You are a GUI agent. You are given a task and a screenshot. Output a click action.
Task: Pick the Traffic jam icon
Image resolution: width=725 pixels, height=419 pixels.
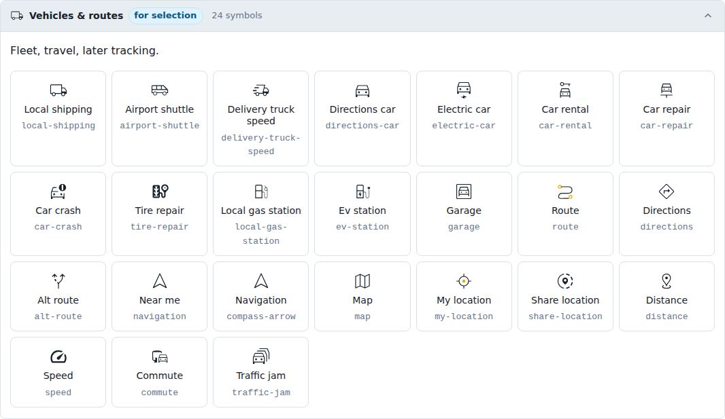[260, 357]
